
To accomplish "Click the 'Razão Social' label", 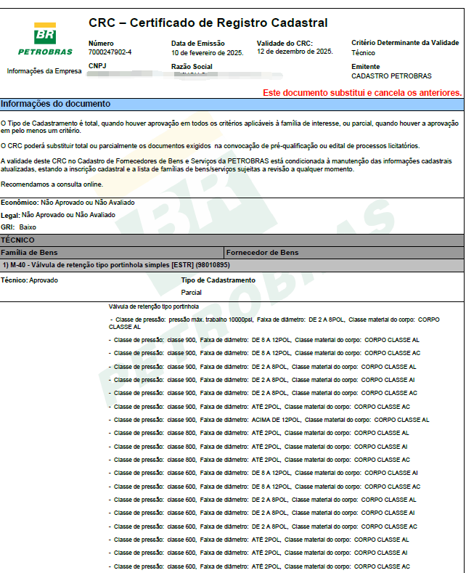I will click(x=192, y=67).
